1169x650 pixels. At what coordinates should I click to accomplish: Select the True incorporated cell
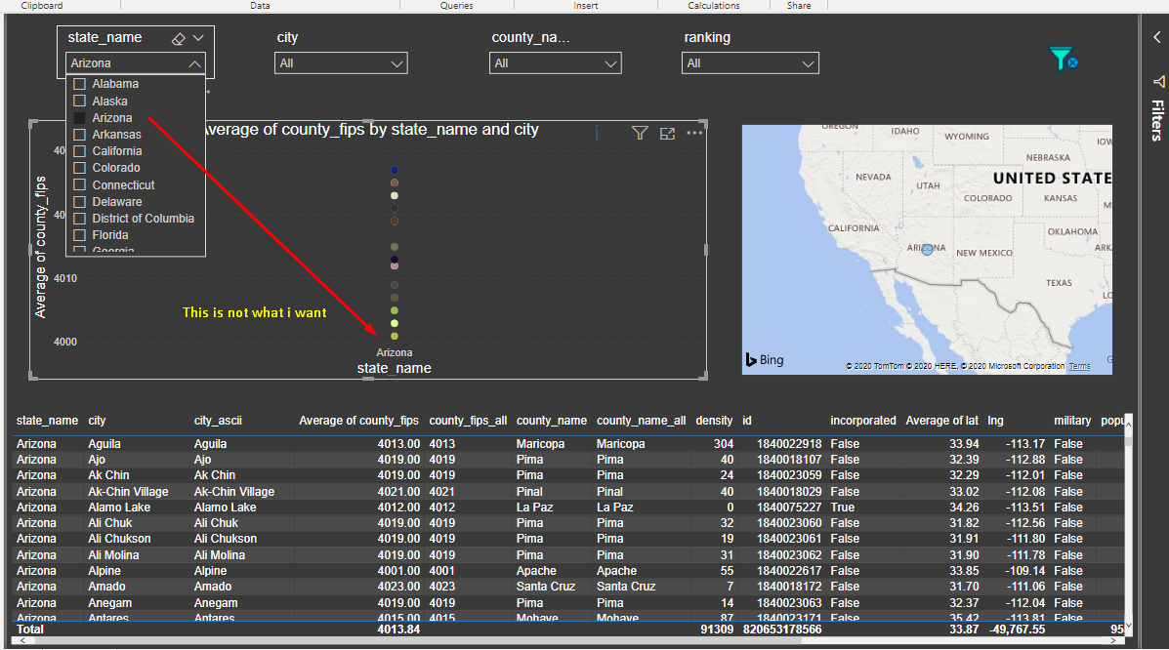pos(843,507)
